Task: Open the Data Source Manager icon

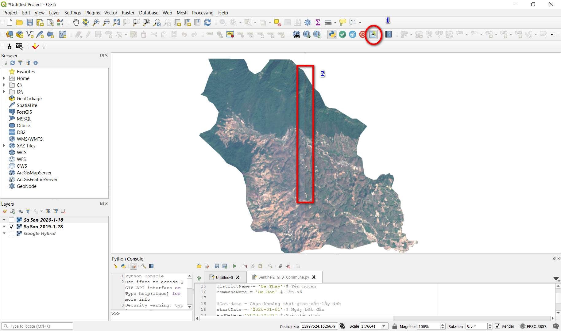Action: pos(10,34)
